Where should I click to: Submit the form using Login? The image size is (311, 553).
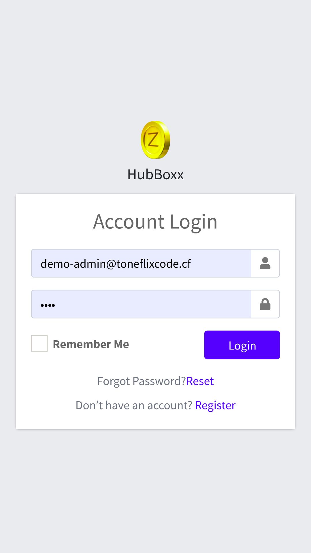pyautogui.click(x=242, y=345)
